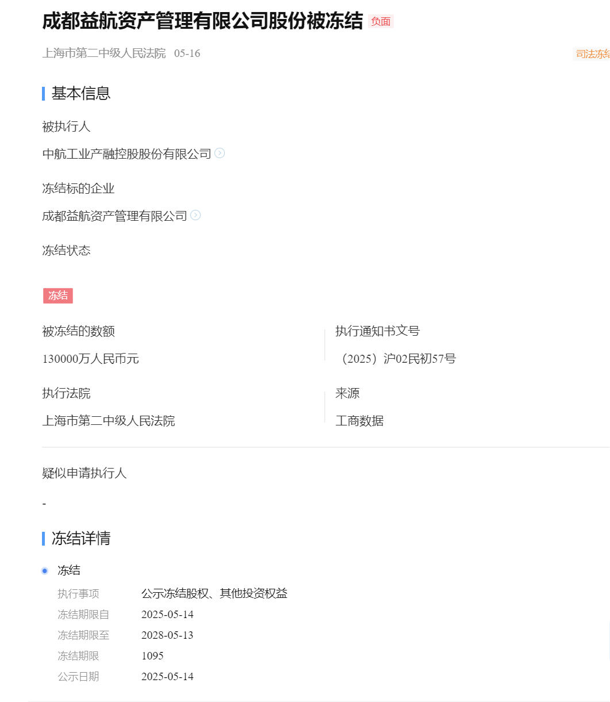The image size is (610, 702).
Task: Click source court 上海市第二中级人民法院 in header
Action: coord(104,53)
